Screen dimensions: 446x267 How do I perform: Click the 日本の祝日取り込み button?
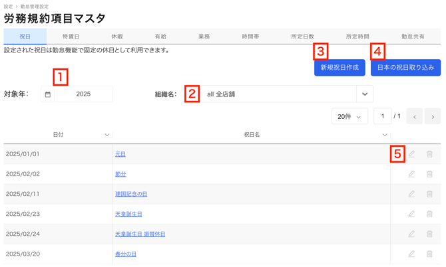click(405, 68)
